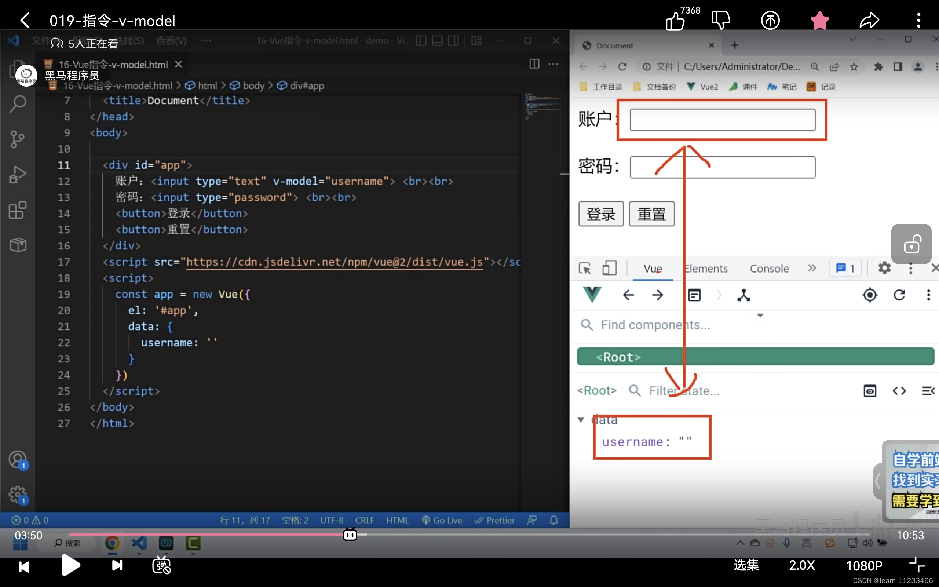Tap the back arrow next to video title
The image size is (939, 587).
[25, 20]
